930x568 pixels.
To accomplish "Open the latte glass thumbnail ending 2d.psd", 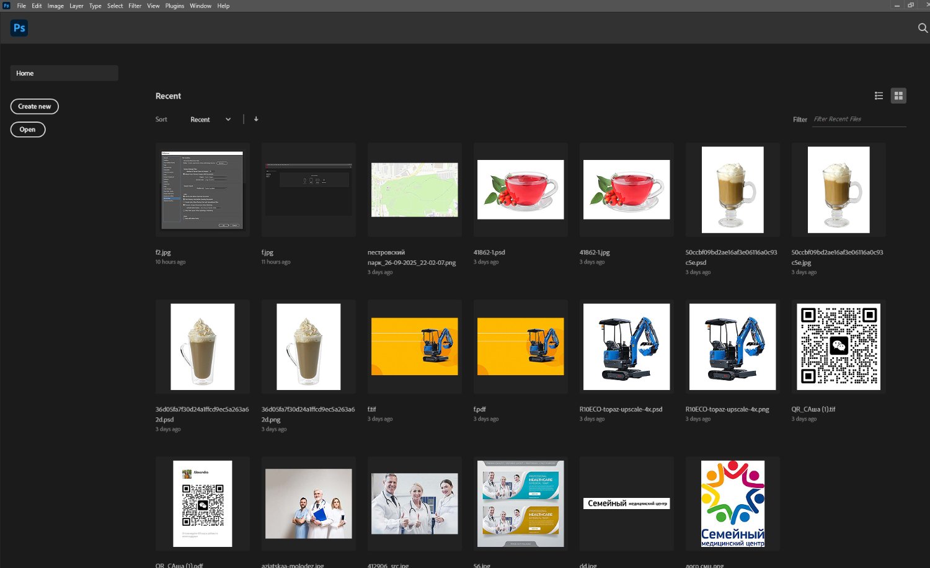I will [203, 347].
